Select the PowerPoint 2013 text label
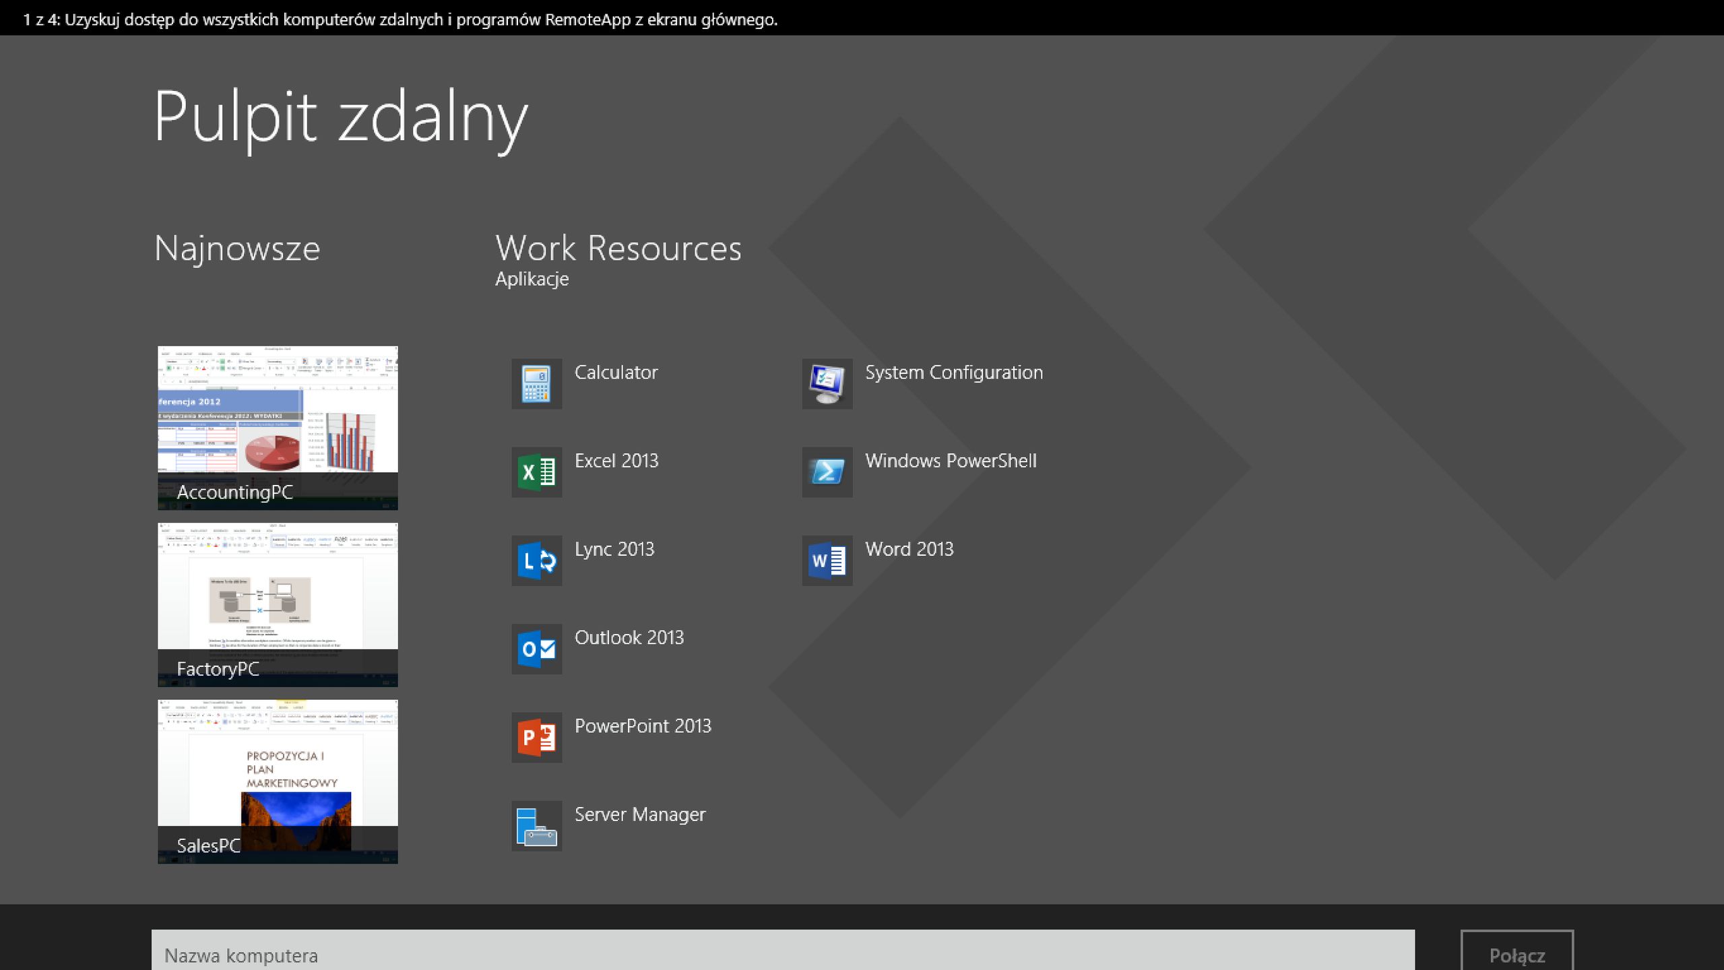Image resolution: width=1724 pixels, height=970 pixels. (x=642, y=725)
